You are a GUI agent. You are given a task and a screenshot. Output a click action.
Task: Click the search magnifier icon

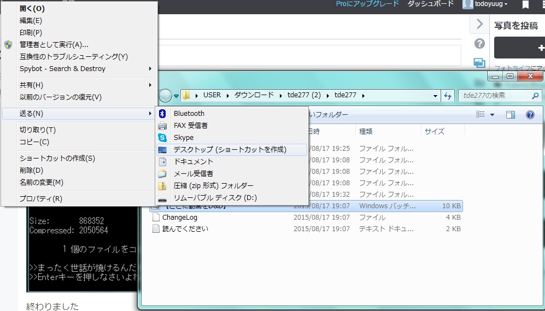535,96
